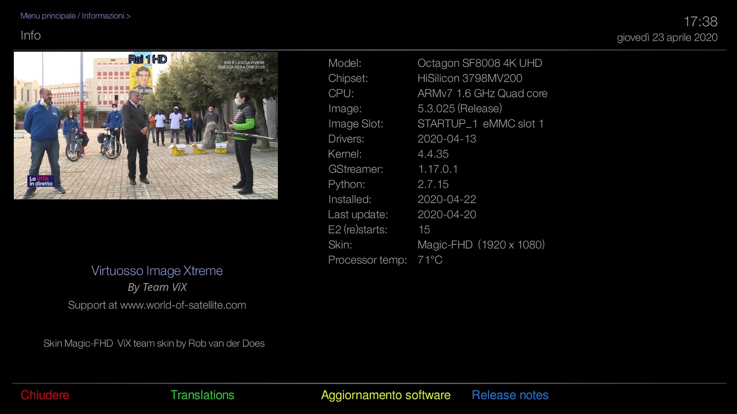Click the GStreamer: label

(355, 169)
